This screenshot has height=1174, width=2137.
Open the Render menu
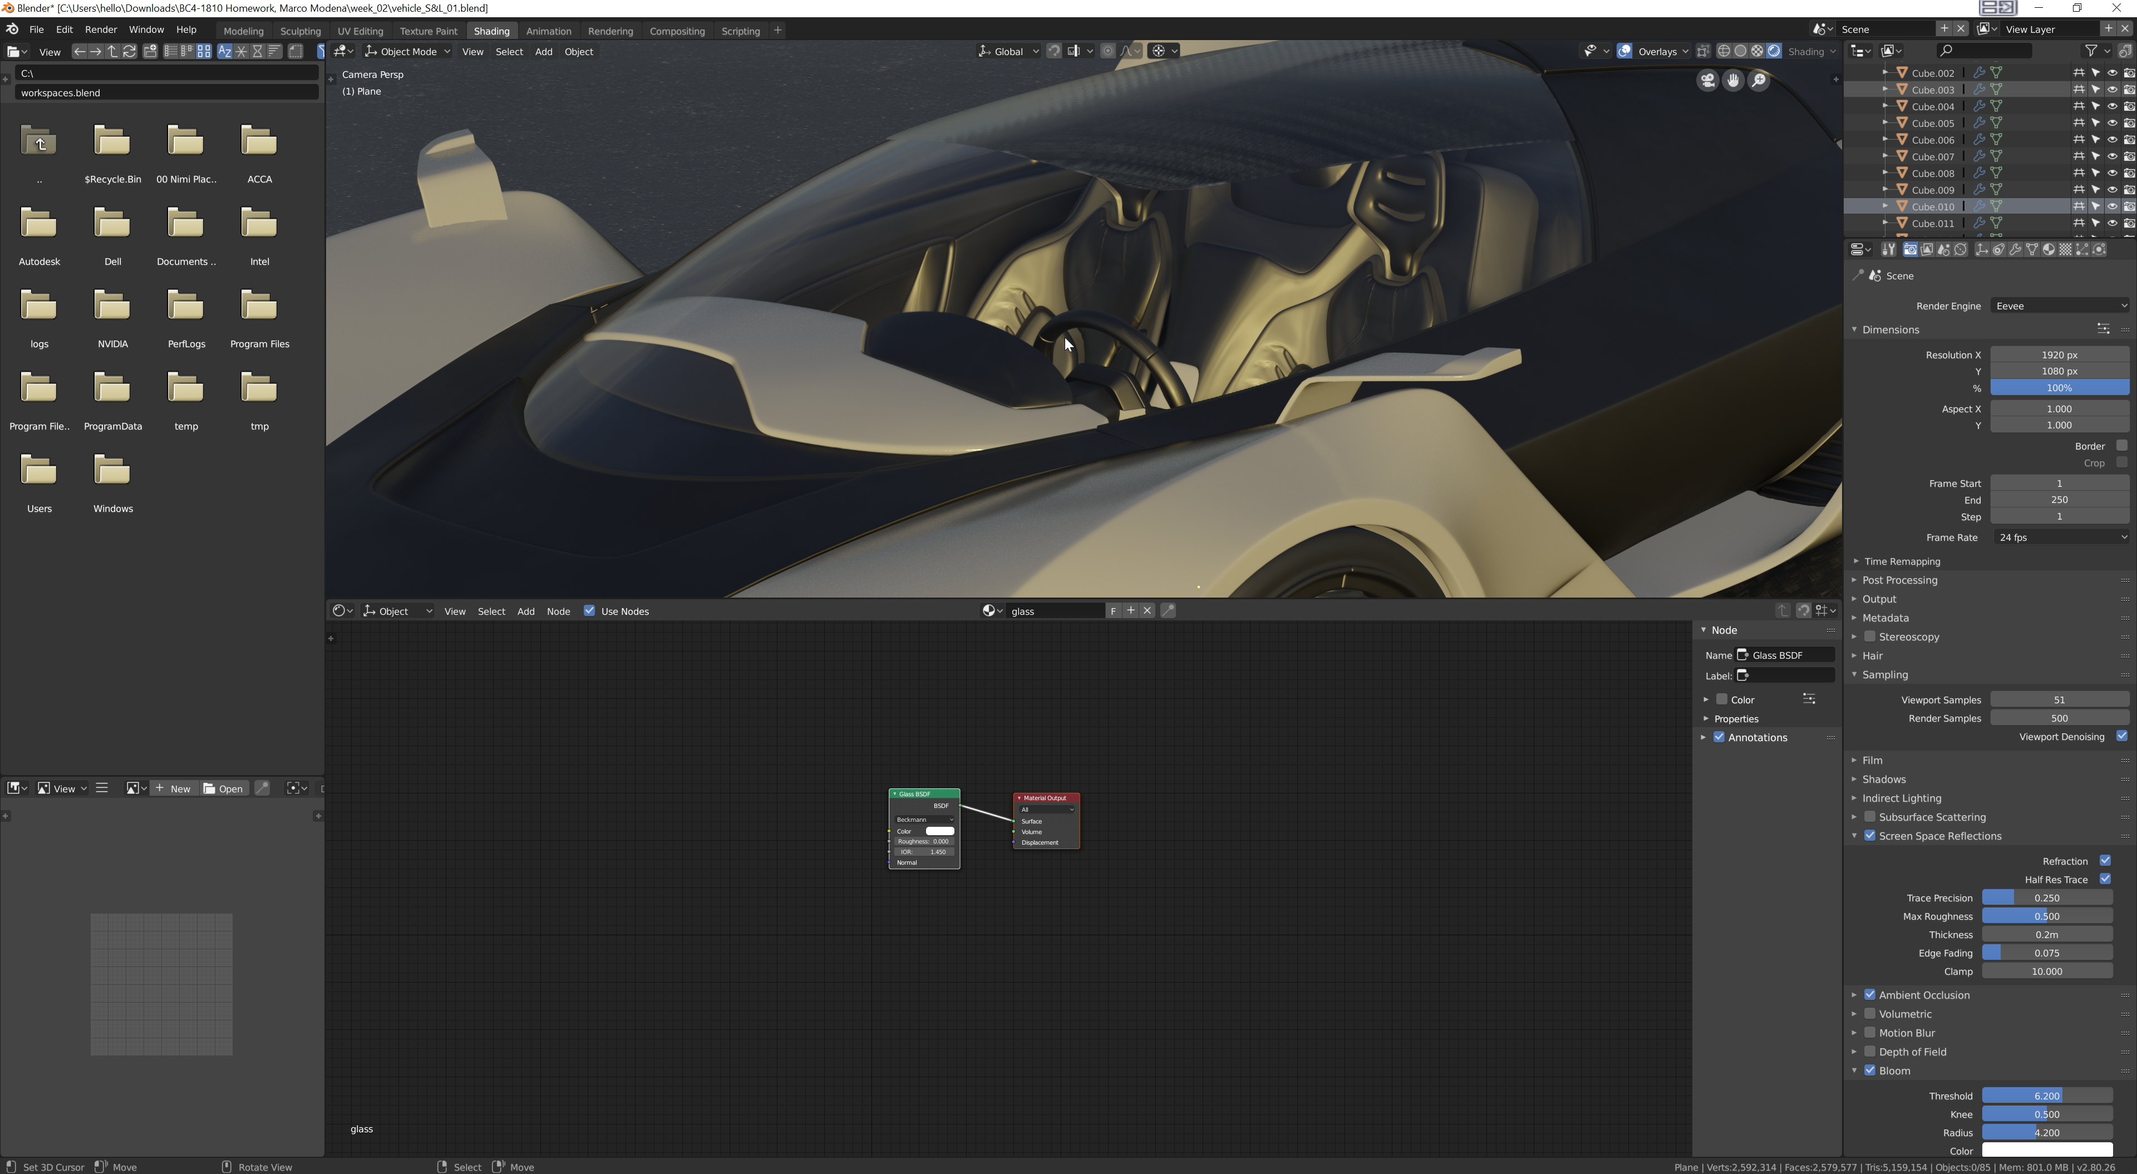pos(100,29)
